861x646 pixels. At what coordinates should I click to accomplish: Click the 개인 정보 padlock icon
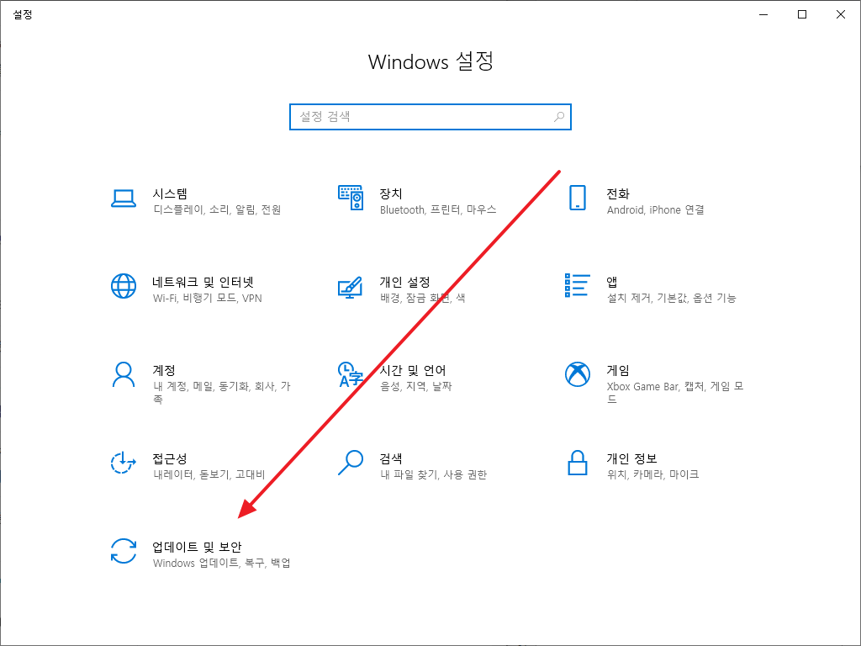[577, 463]
